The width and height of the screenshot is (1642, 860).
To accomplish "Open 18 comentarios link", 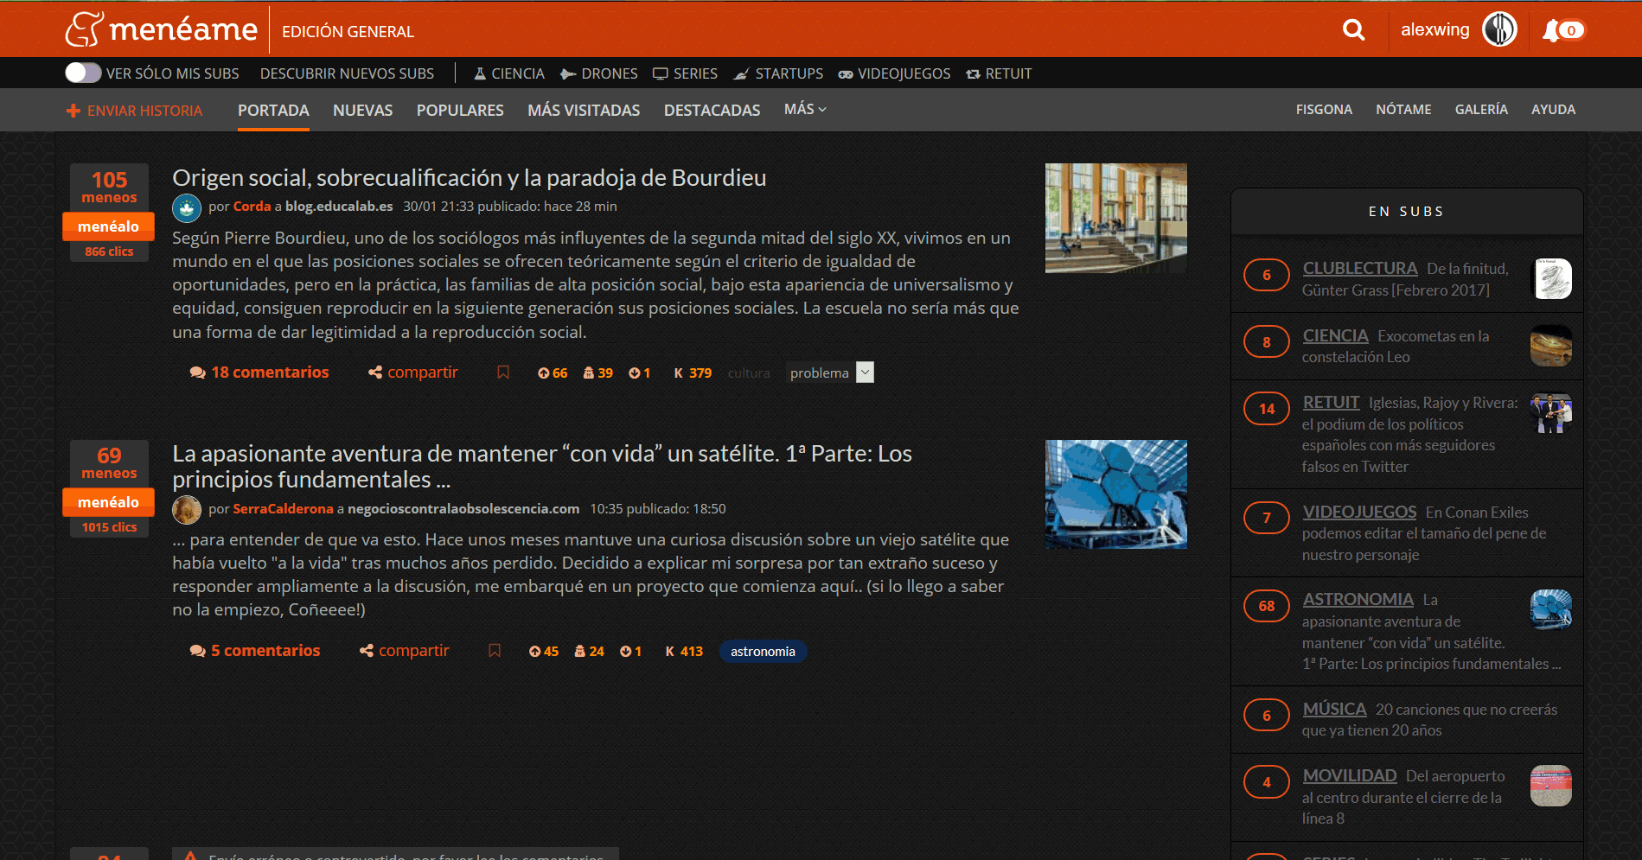I will pyautogui.click(x=259, y=373).
